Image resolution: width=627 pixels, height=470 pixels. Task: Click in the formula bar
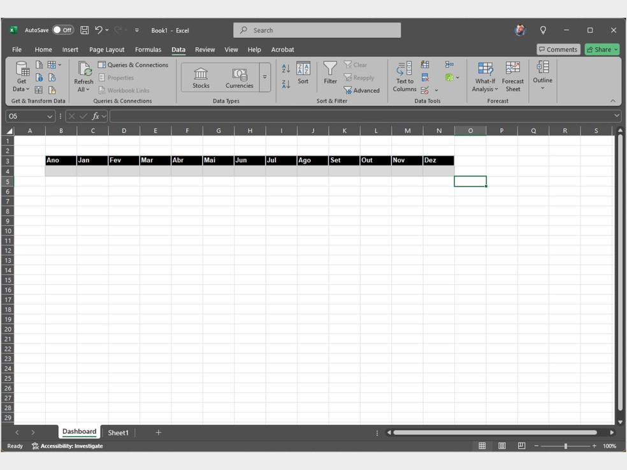click(361, 117)
